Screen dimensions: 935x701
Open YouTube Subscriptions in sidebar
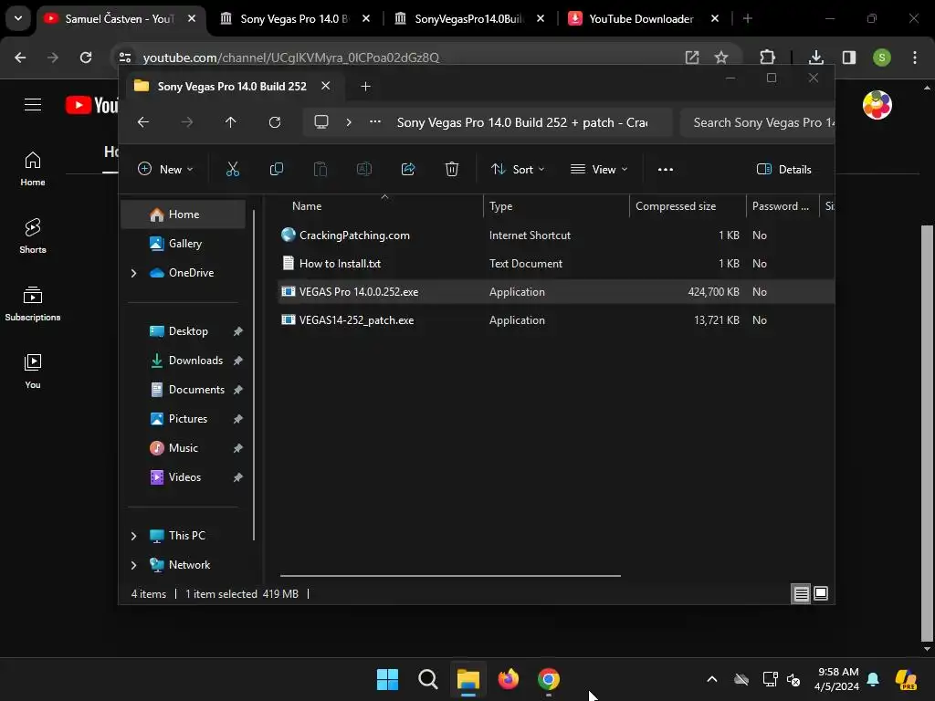point(33,303)
